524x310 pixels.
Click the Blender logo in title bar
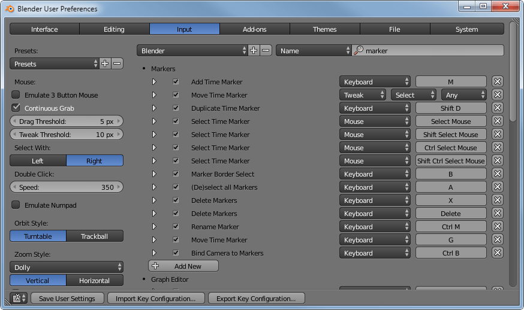pos(10,8)
